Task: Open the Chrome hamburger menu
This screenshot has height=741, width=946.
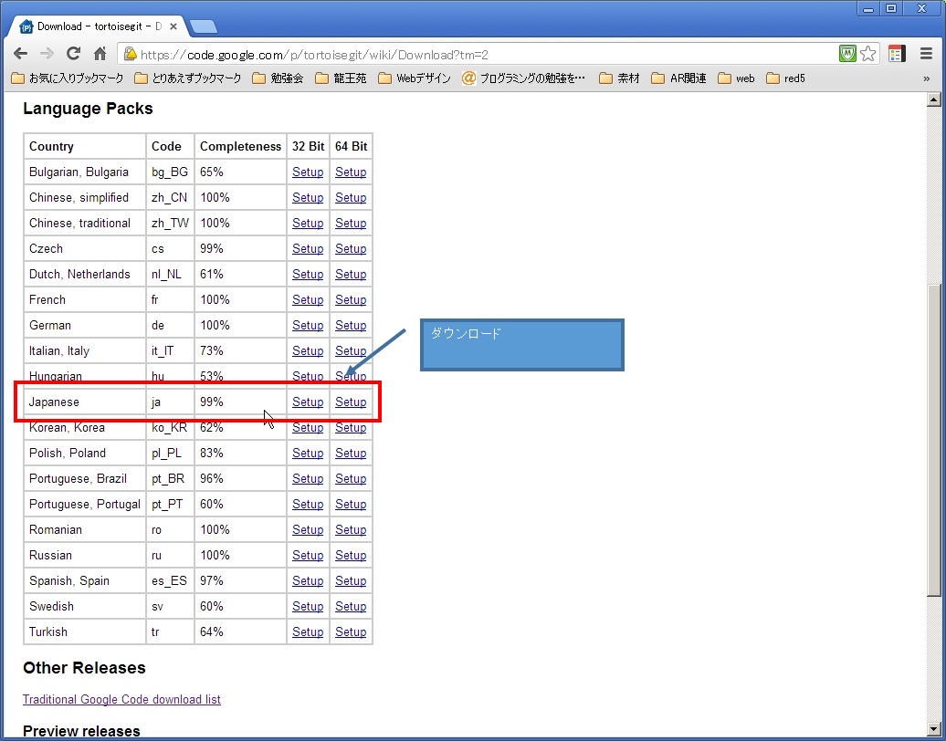Action: coord(926,54)
